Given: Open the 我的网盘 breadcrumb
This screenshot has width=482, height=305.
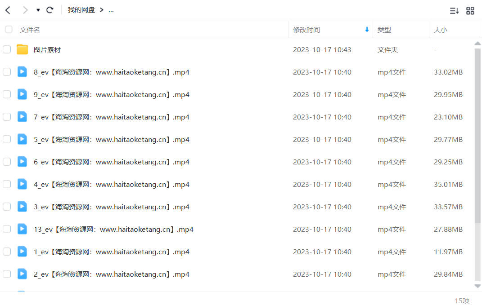Looking at the screenshot, I should tap(81, 10).
